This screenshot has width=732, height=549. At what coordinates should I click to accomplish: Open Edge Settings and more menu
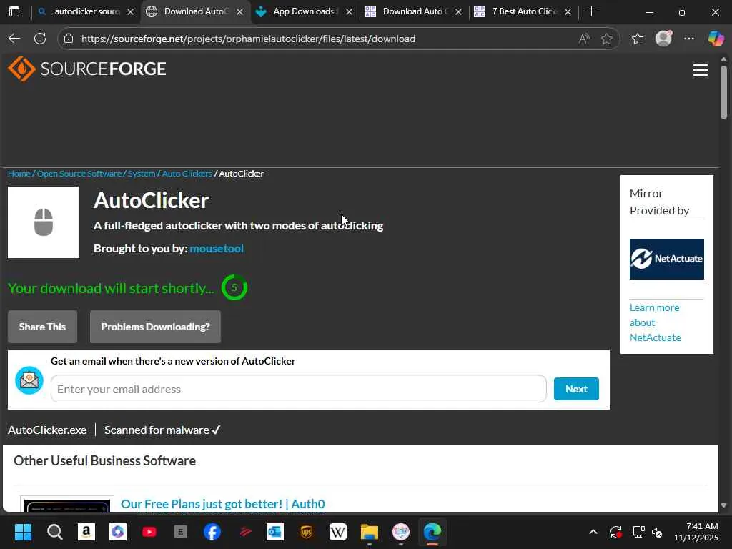pyautogui.click(x=689, y=39)
